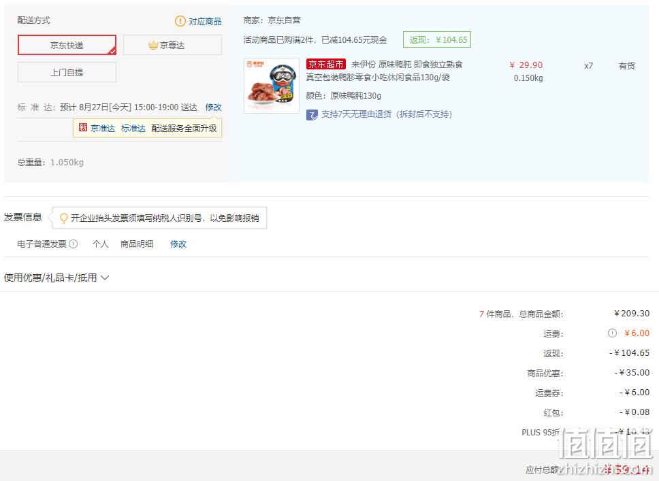This screenshot has height=481, width=659.
Task: Click the red 新 badge icon
Action: click(83, 127)
